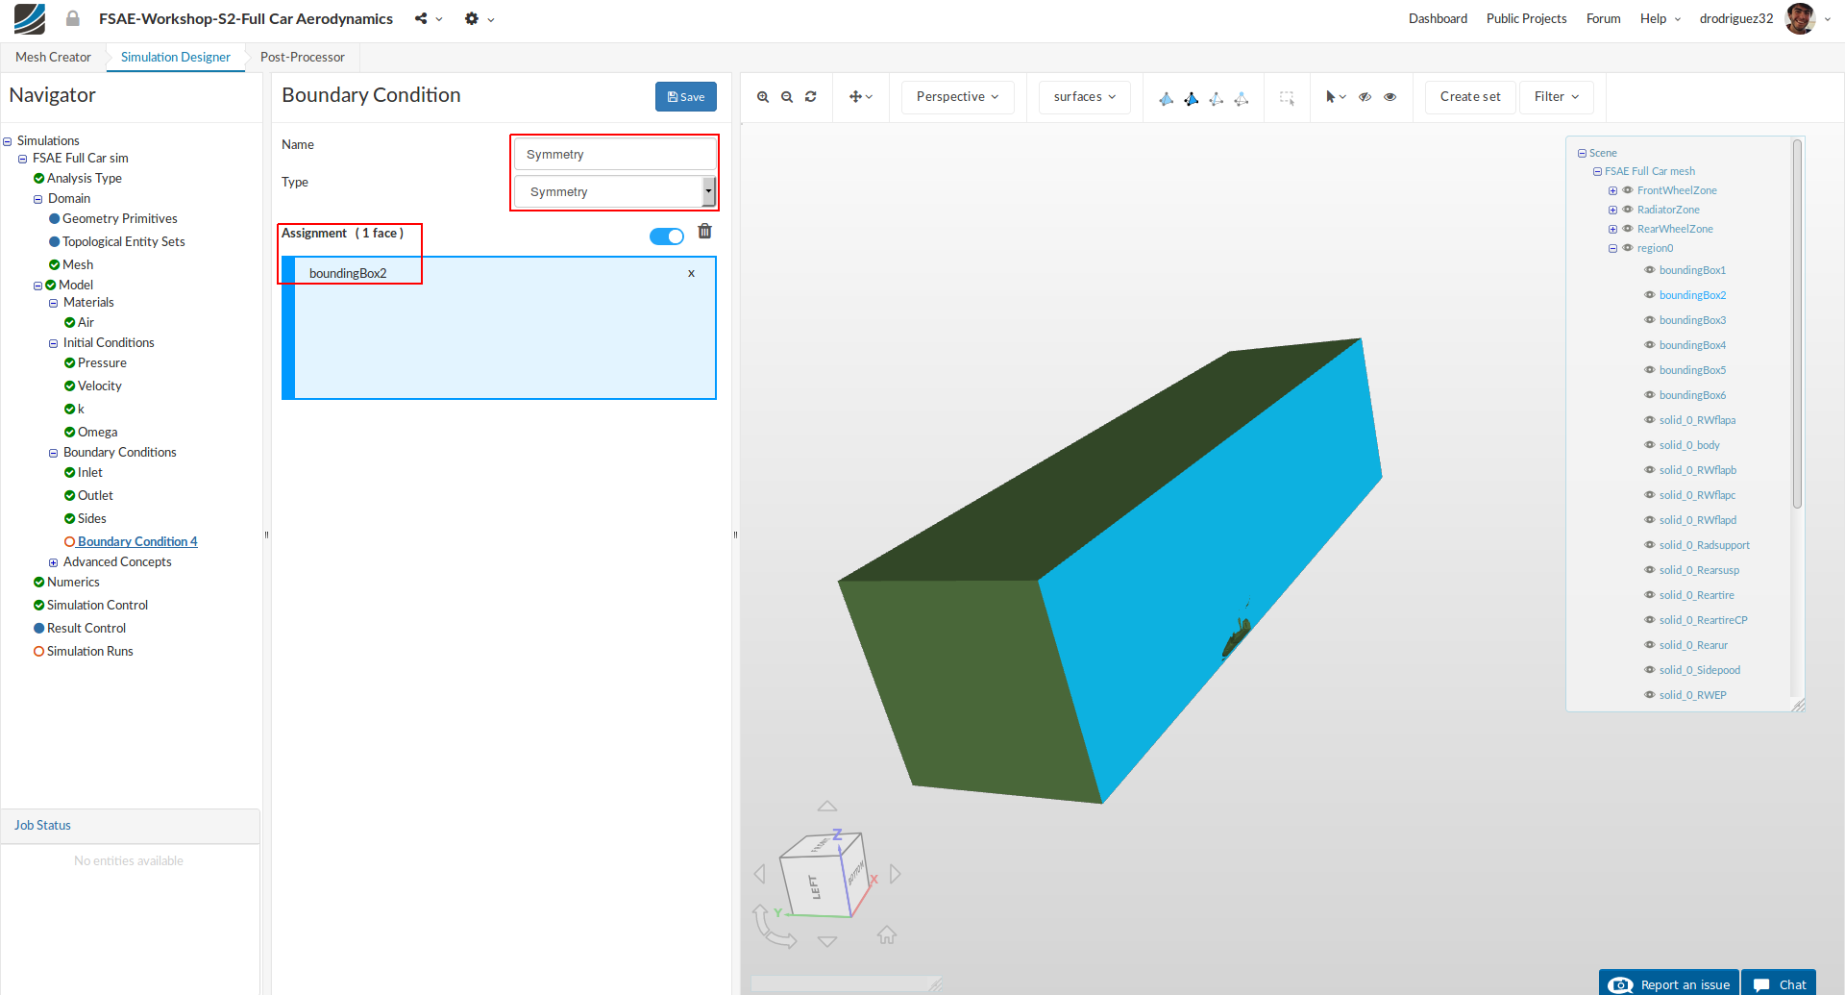1845x995 pixels.
Task: Click the Create set button
Action: pyautogui.click(x=1470, y=97)
